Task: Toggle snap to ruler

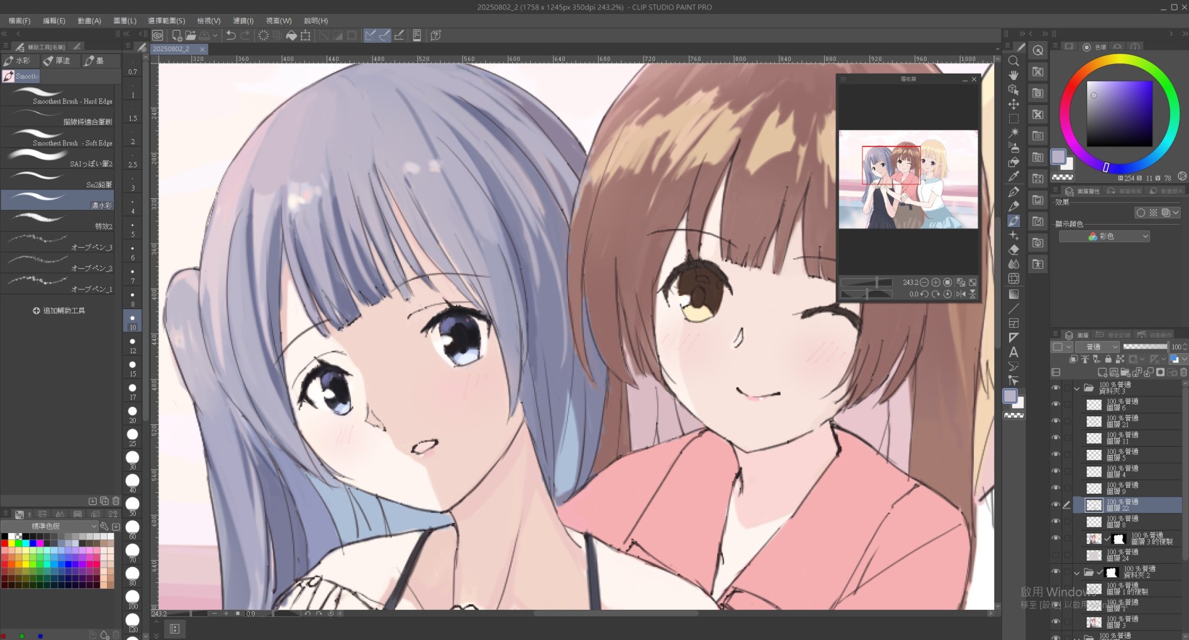Action: [x=370, y=35]
